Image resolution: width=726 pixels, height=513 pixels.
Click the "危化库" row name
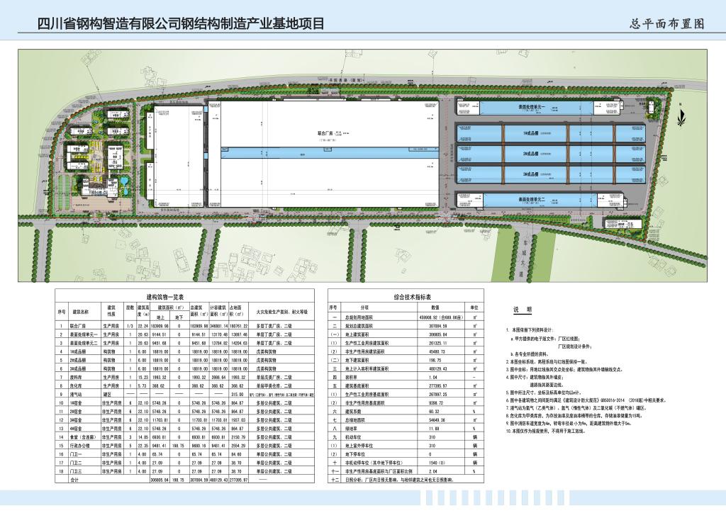75,385
